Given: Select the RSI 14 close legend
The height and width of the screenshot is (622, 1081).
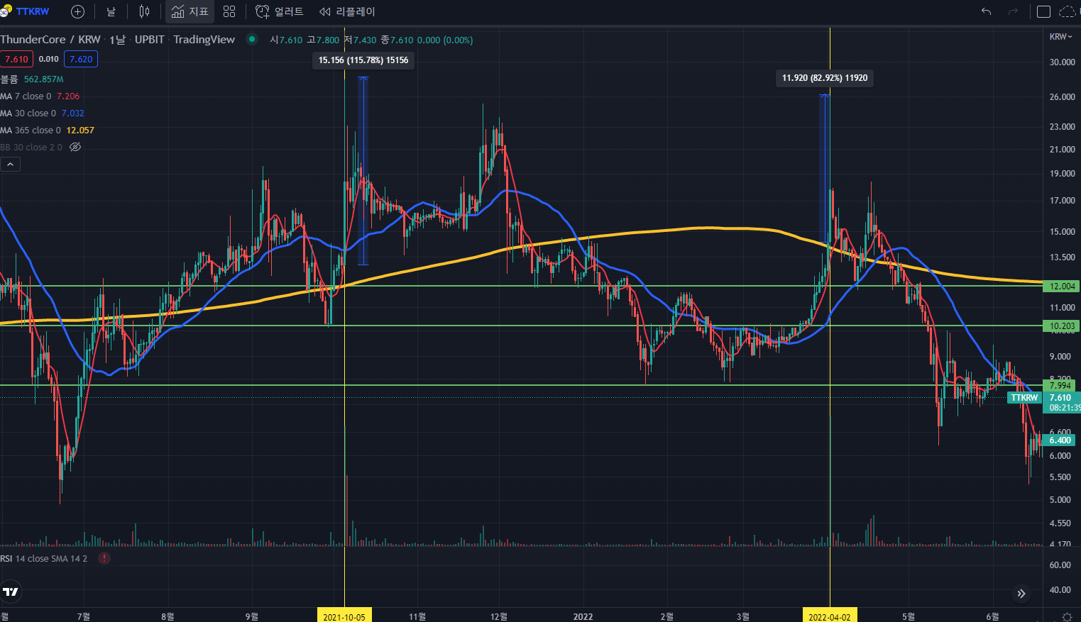Looking at the screenshot, I should coord(44,559).
